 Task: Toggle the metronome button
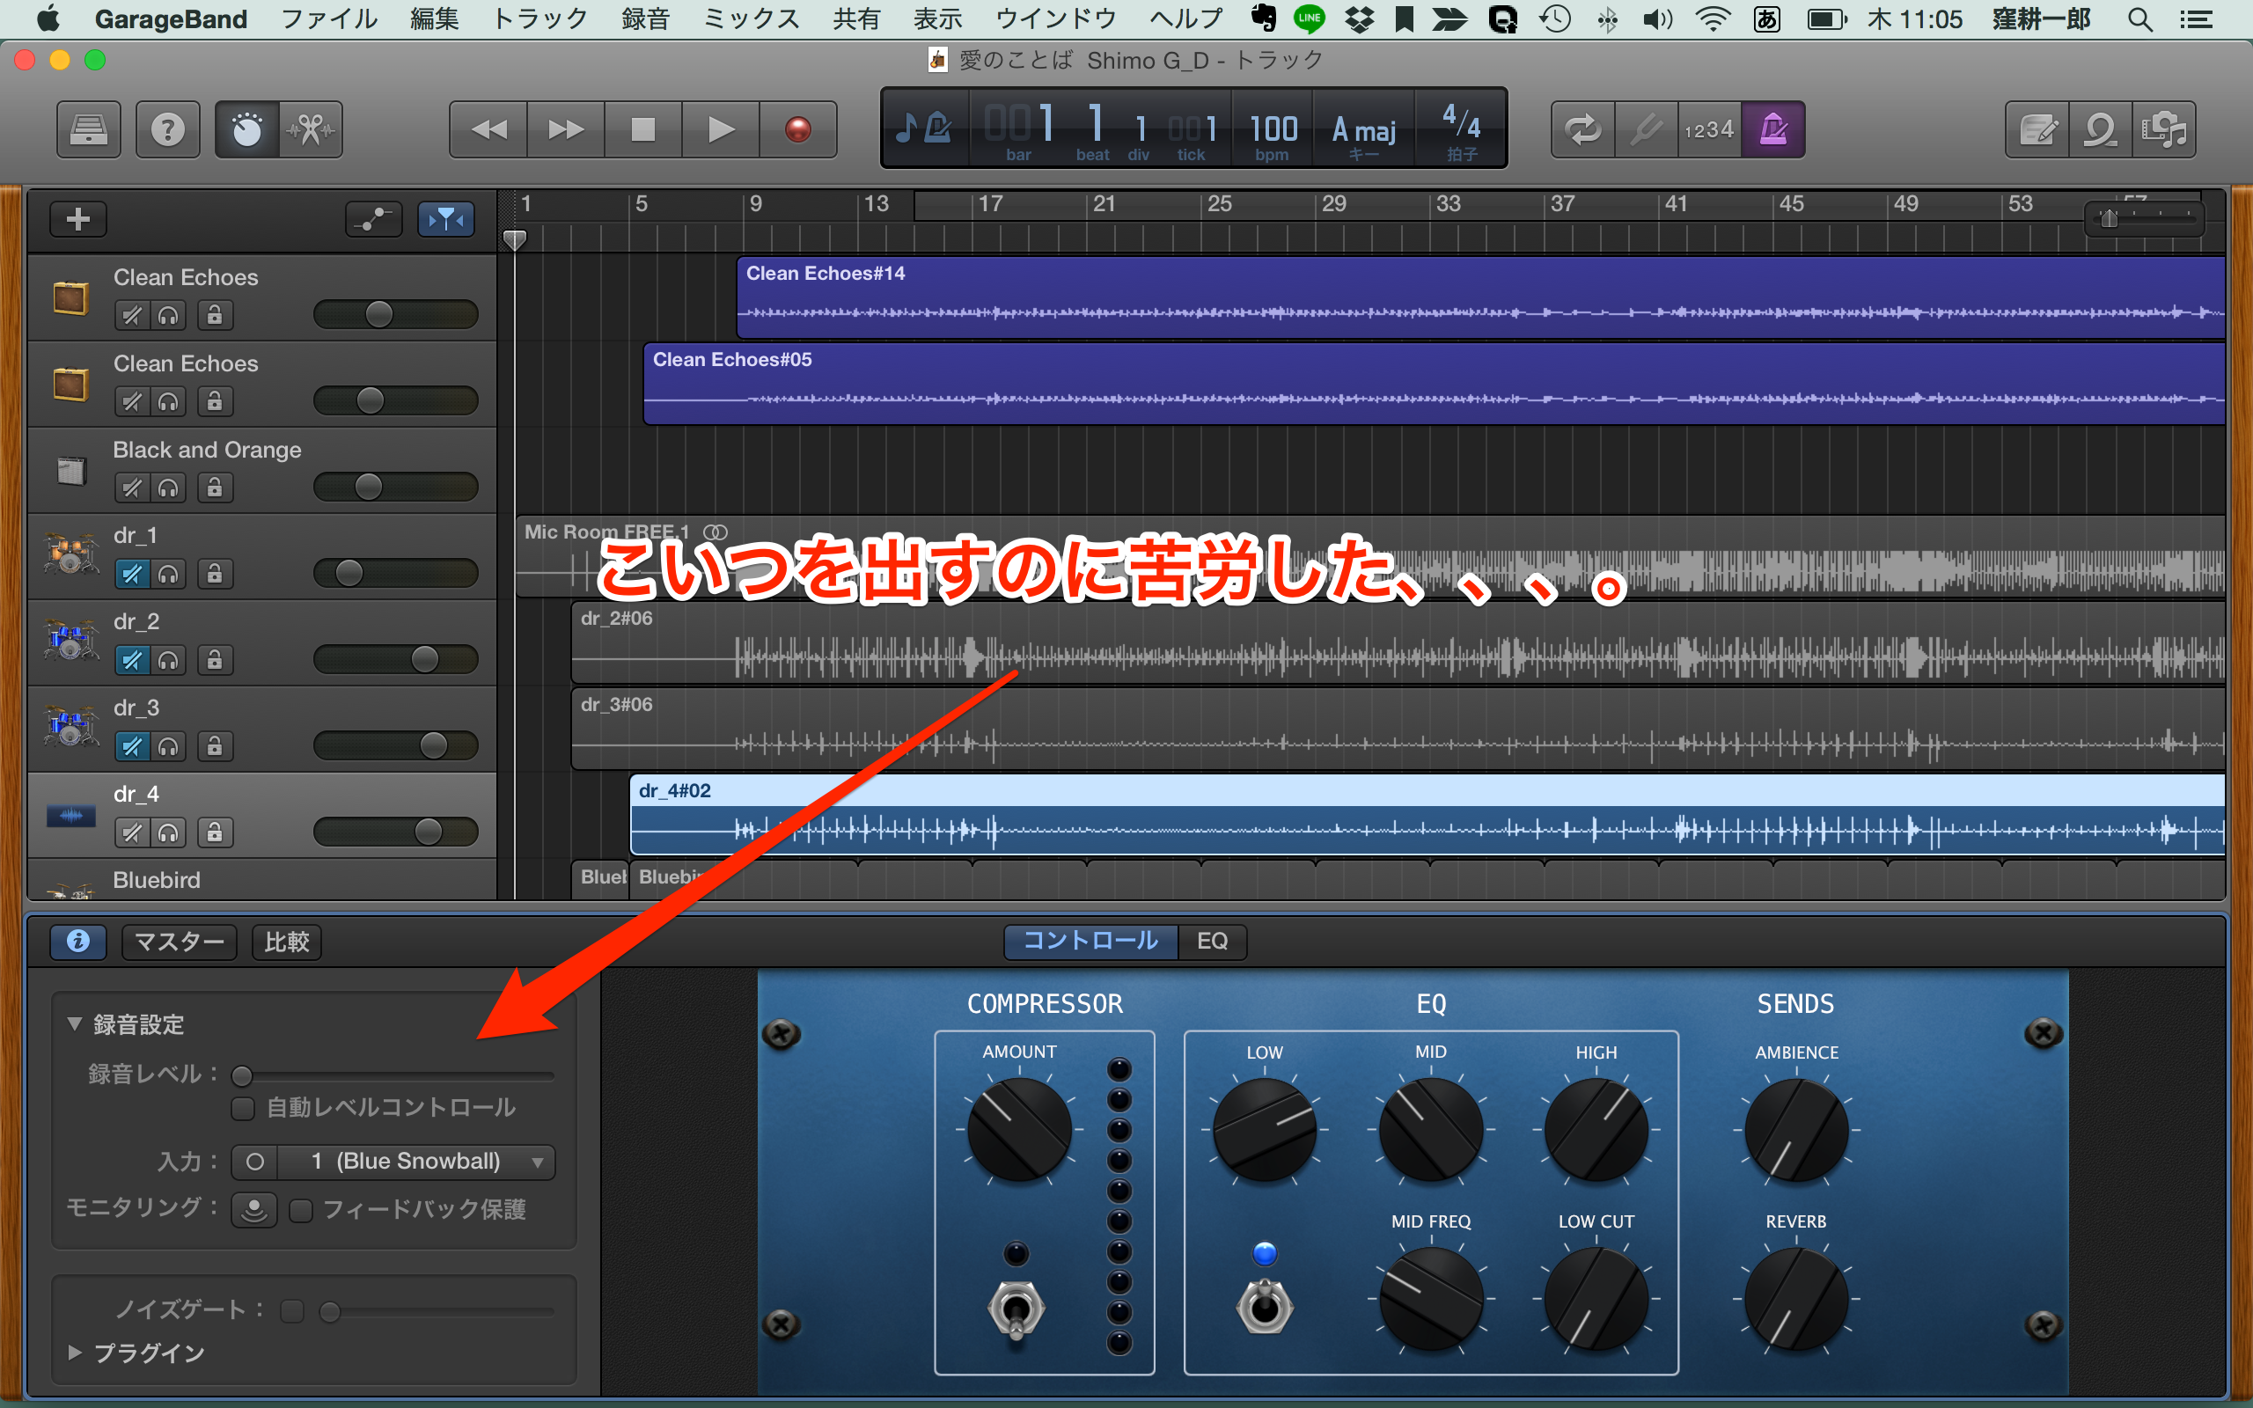coord(1772,129)
